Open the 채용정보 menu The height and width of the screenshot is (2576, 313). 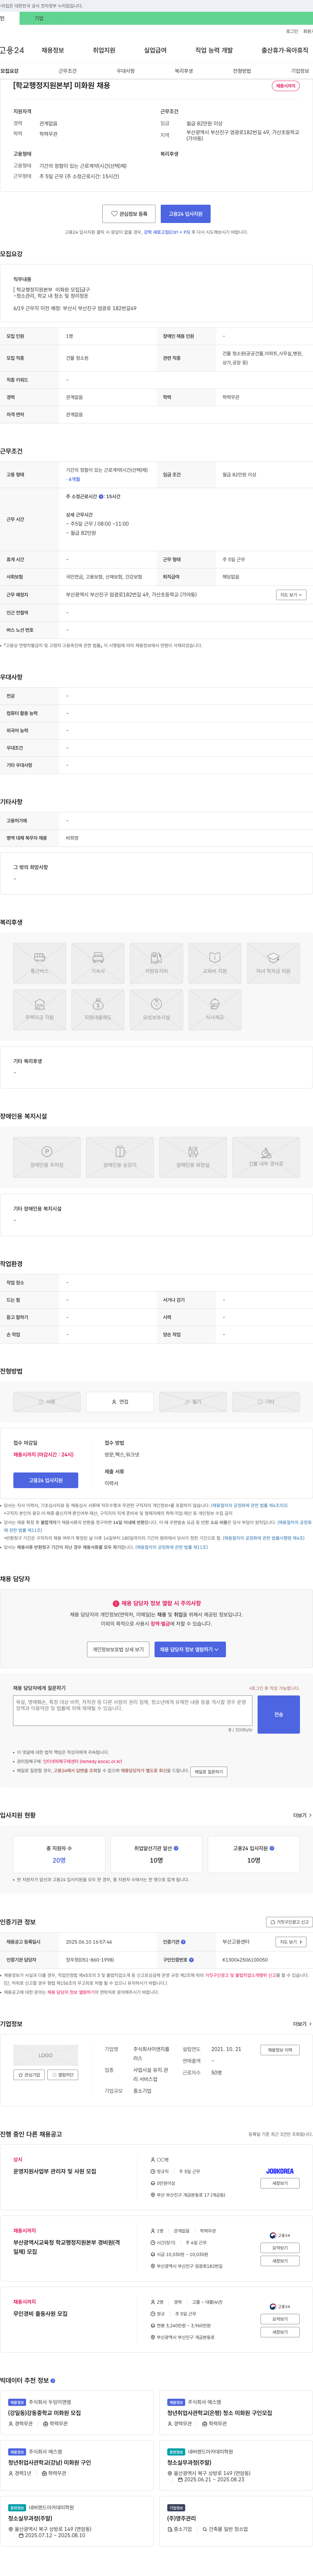point(53,50)
